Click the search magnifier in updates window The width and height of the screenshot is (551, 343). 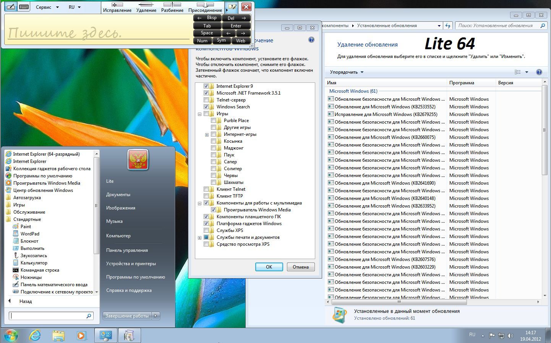pos(543,26)
